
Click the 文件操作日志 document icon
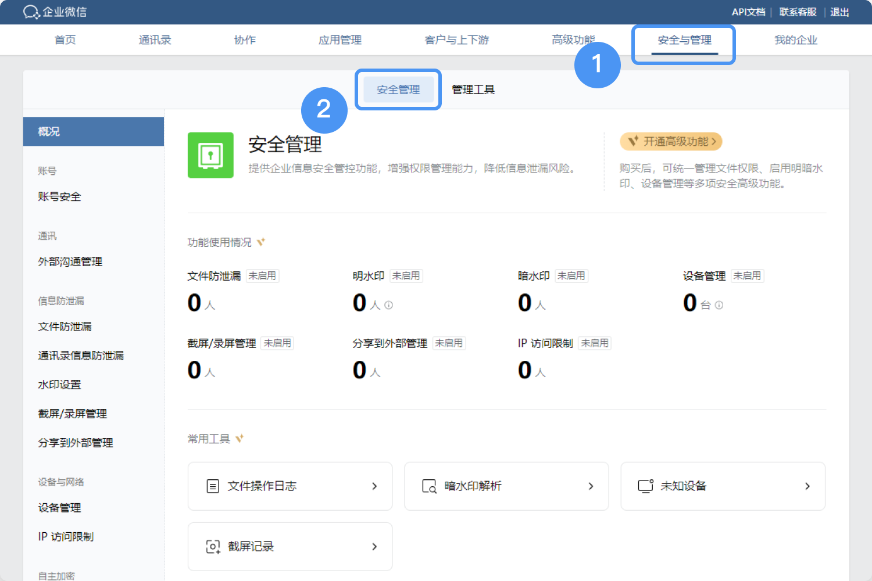(x=213, y=486)
